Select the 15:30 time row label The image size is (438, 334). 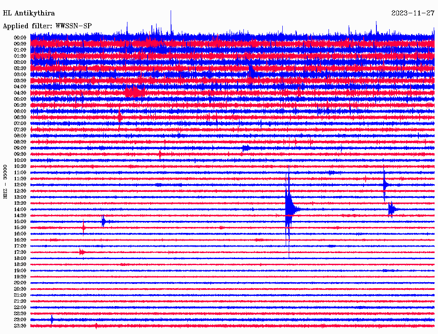click(20, 228)
